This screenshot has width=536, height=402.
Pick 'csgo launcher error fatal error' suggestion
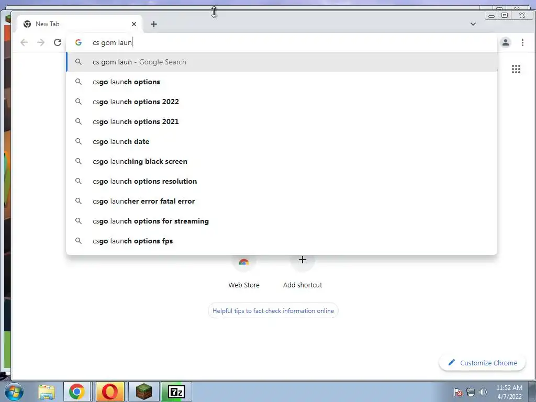[x=282, y=201]
